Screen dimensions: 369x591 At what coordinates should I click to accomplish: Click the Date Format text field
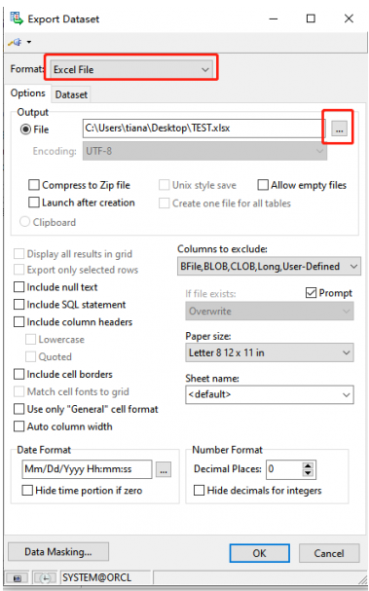coord(87,469)
